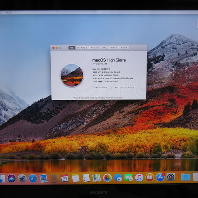Viewport: 198px width, 198px height.
Task: Switch to the ストレージ tab
Action: coord(95,48)
